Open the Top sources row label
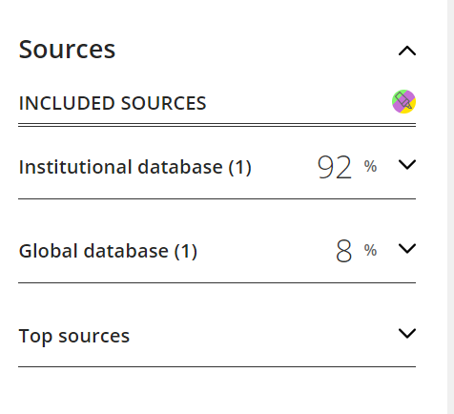Screen dimensions: 454x414 click(x=74, y=336)
